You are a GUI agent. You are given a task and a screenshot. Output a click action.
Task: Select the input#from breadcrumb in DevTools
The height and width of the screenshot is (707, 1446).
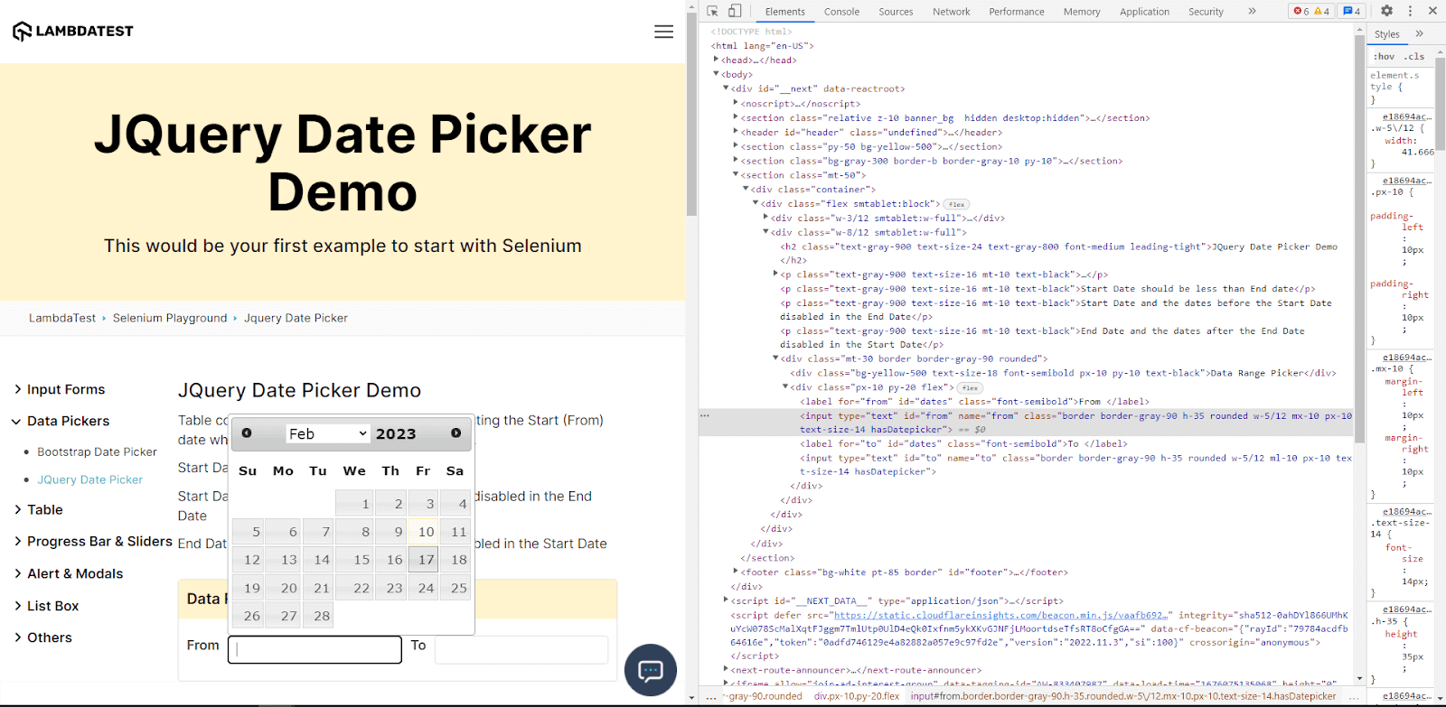(1123, 696)
